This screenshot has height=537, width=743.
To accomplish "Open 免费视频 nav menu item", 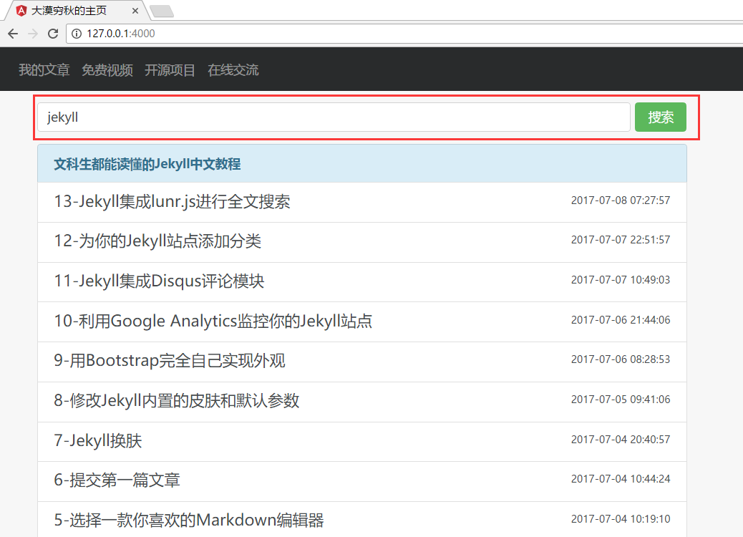I will tap(107, 70).
